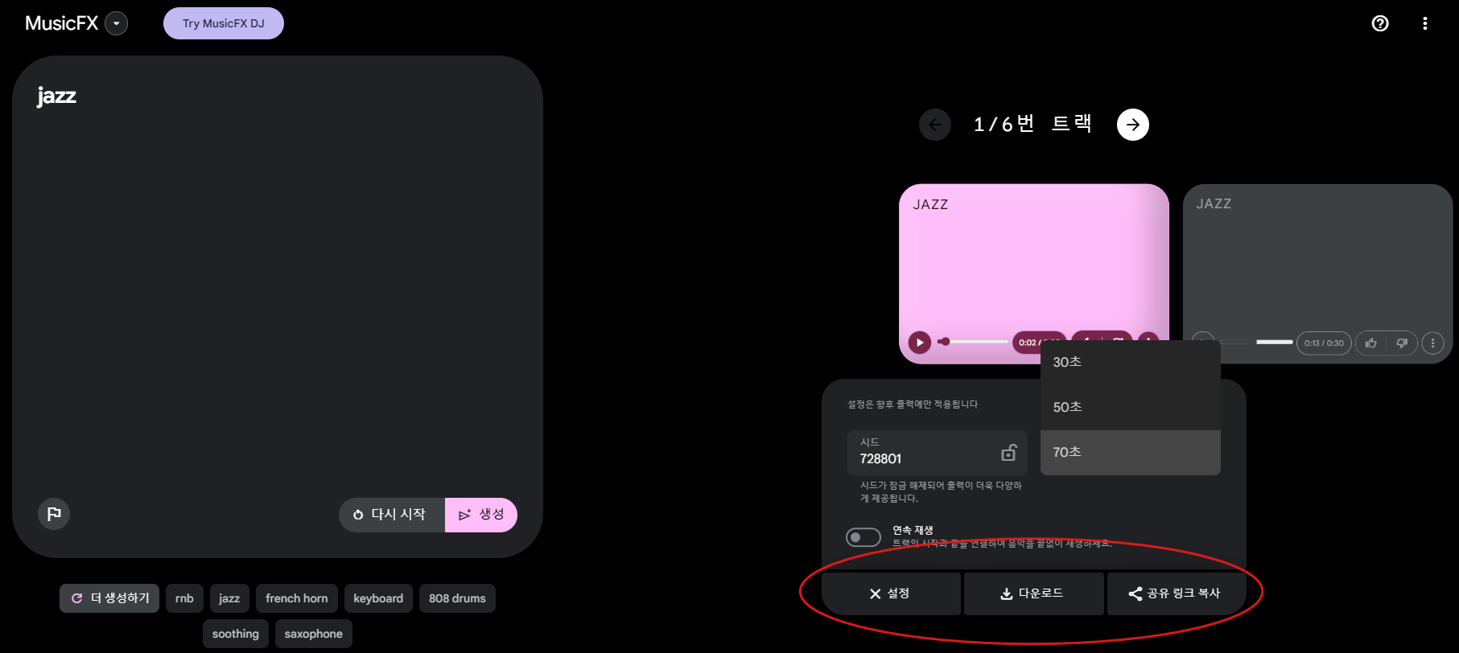The width and height of the screenshot is (1459, 653).
Task: Enable the 연속 재생 loop switch
Action: (x=863, y=537)
